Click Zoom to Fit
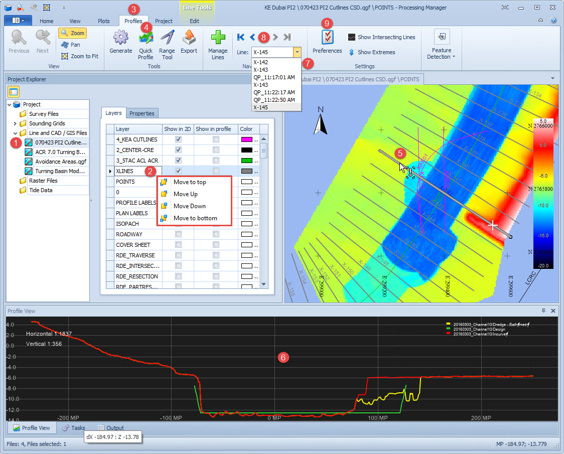The height and width of the screenshot is (454, 564). click(x=79, y=56)
